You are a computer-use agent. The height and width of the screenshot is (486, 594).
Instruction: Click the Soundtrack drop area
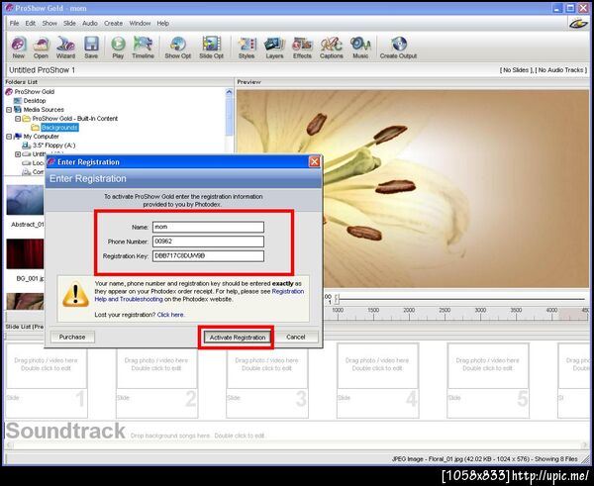click(295, 432)
